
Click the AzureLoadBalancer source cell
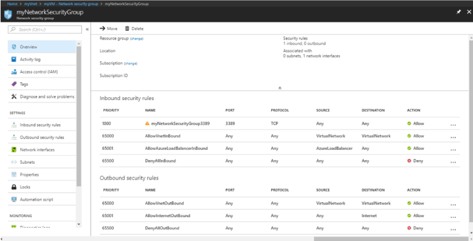(334, 149)
